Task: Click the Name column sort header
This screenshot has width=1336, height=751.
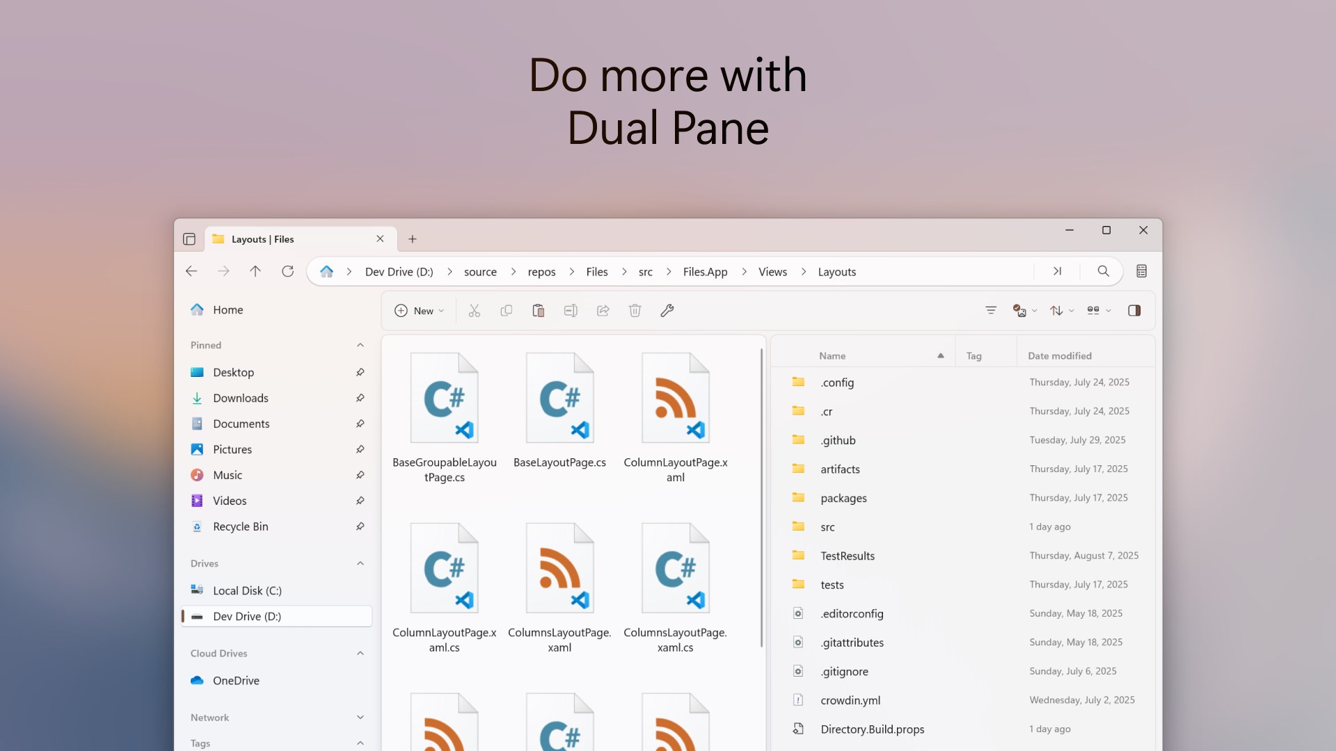Action: coord(832,355)
